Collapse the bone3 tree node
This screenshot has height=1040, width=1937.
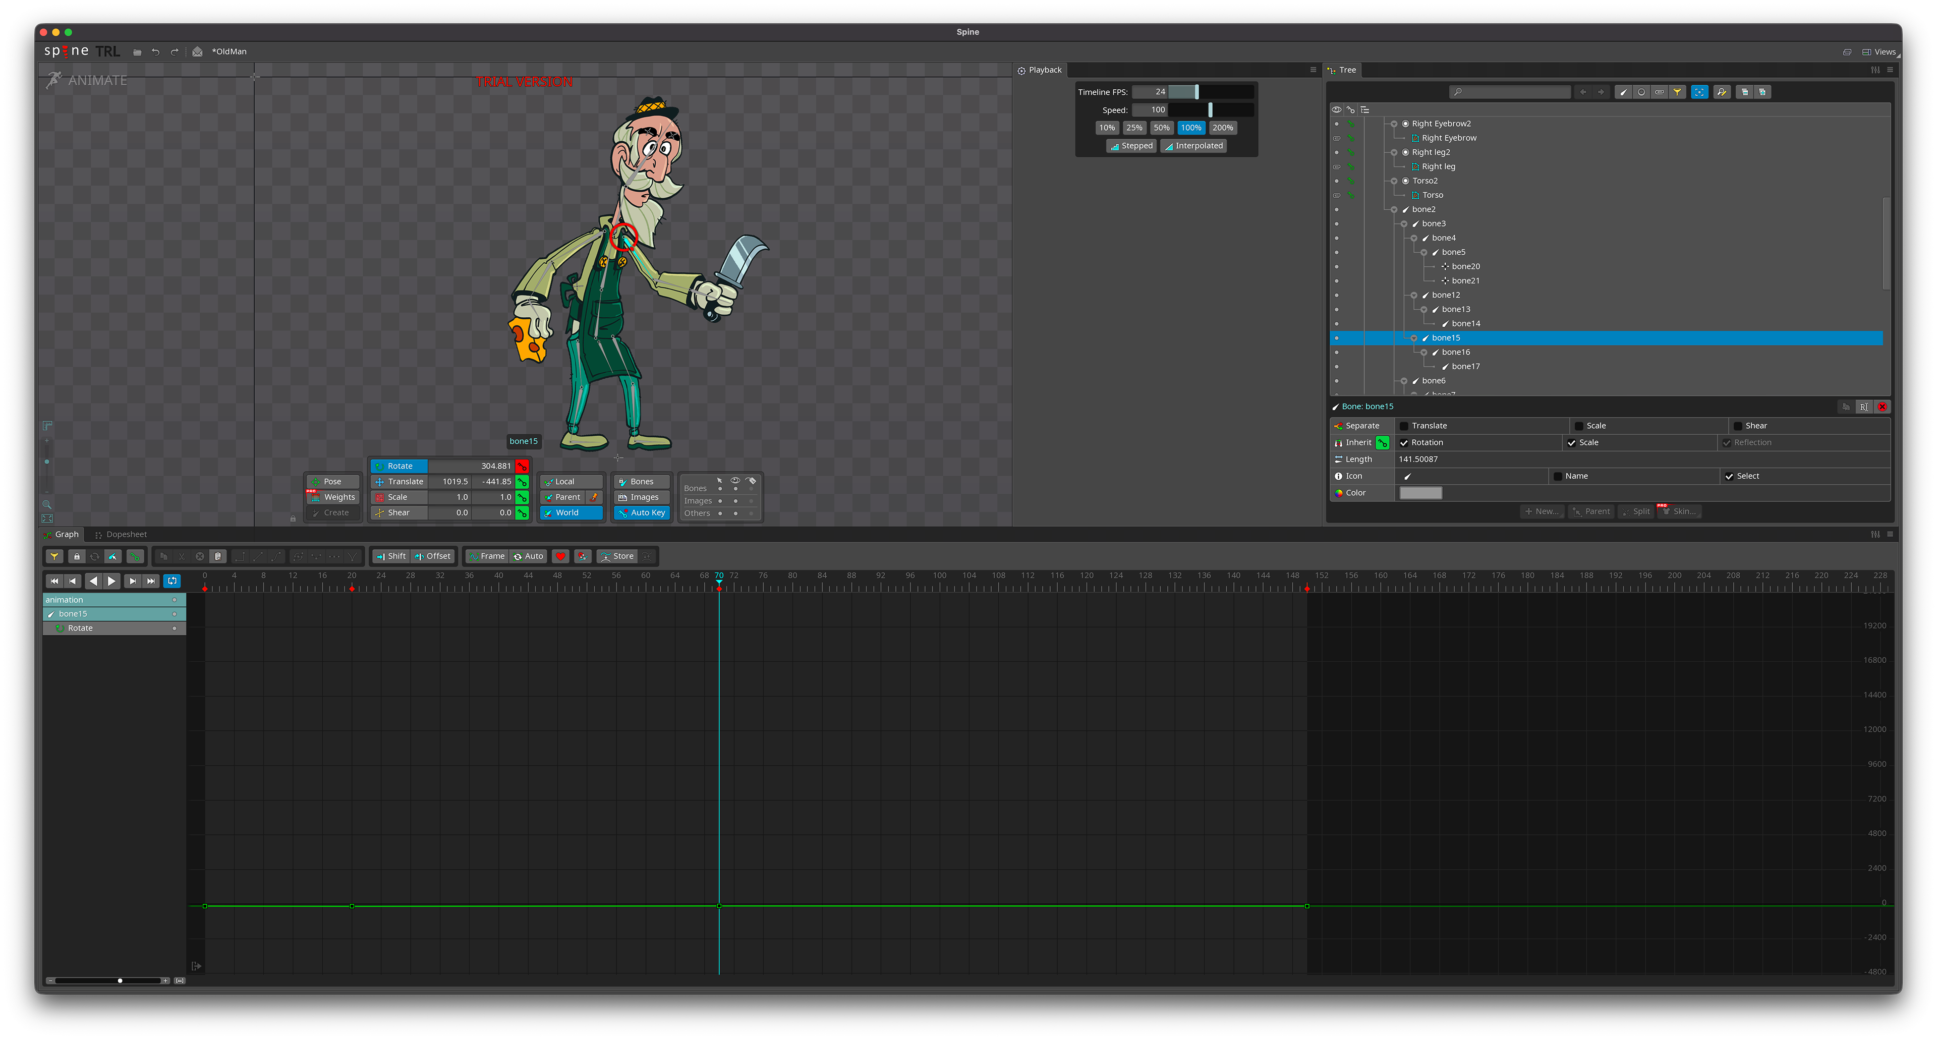click(1404, 224)
